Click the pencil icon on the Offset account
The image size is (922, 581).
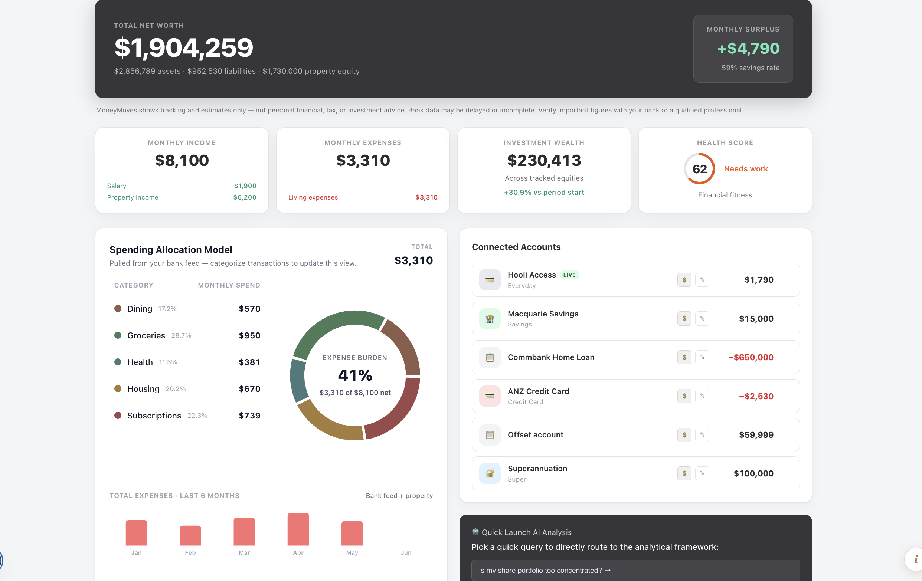pos(702,435)
